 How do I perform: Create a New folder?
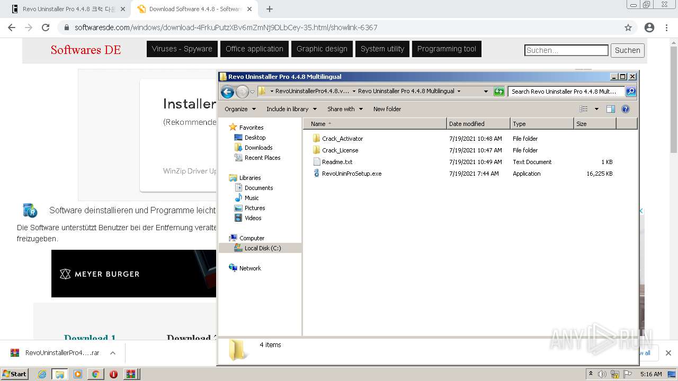point(387,109)
